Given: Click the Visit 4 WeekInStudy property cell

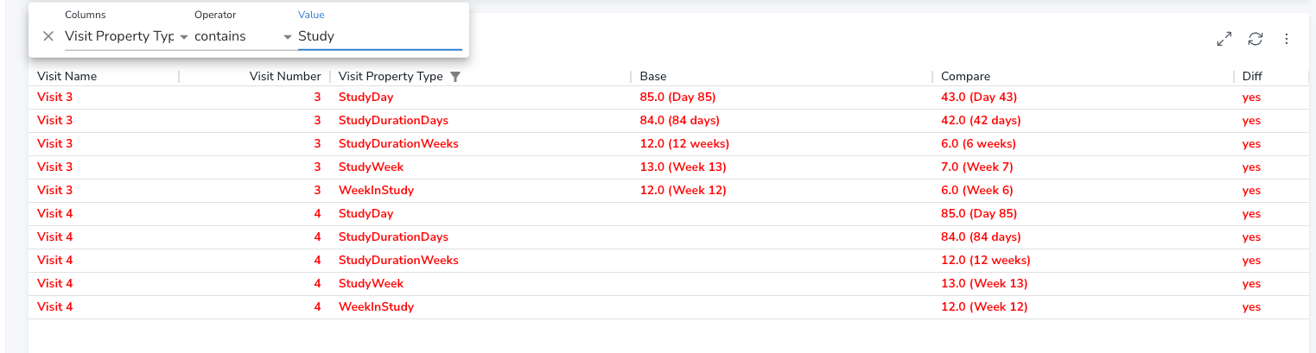Looking at the screenshot, I should click(376, 306).
